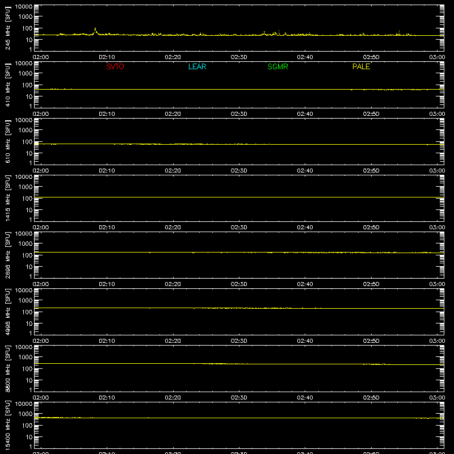Select the '2695 MHz [SFU]' axis title
Screen dimensions: 454x454
coord(7,255)
